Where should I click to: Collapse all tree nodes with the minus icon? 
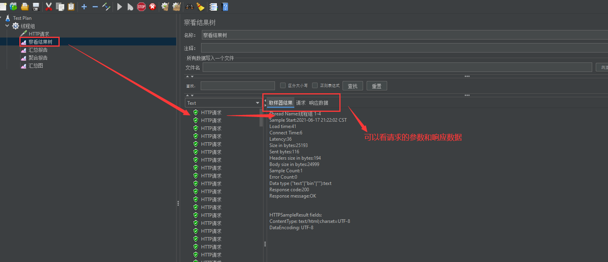click(95, 6)
